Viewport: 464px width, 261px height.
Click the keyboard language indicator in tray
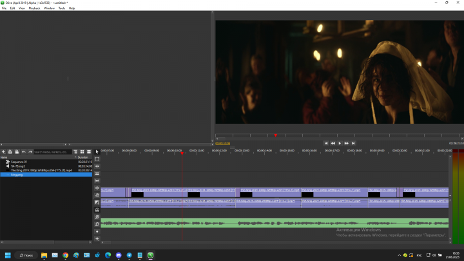pos(420,255)
